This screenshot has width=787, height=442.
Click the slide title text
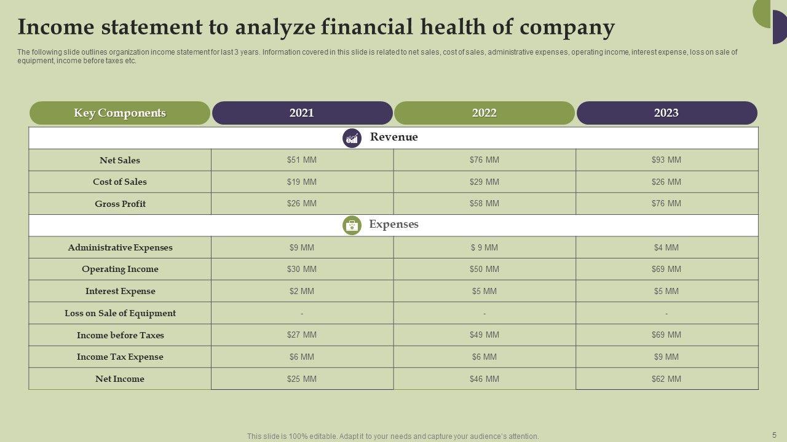pos(316,28)
